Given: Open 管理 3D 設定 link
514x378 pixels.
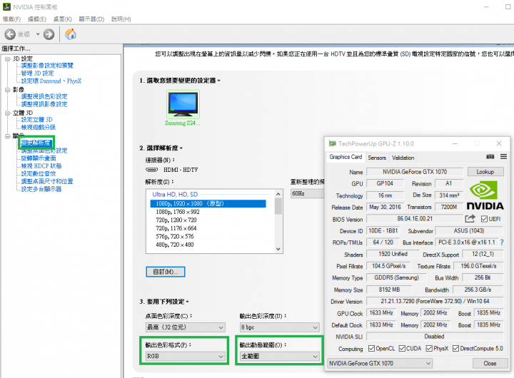Looking at the screenshot, I should tap(37, 73).
